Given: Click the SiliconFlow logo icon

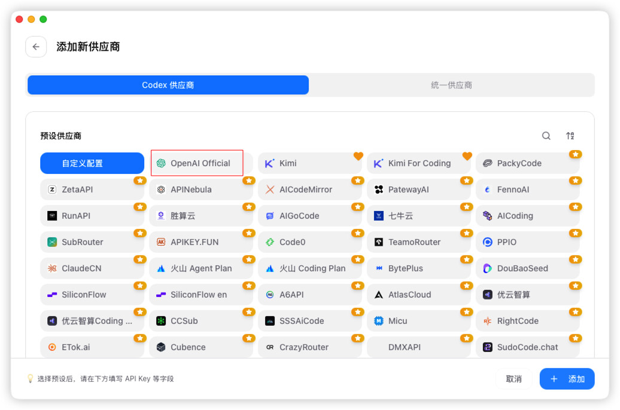Looking at the screenshot, I should pyautogui.click(x=52, y=295).
